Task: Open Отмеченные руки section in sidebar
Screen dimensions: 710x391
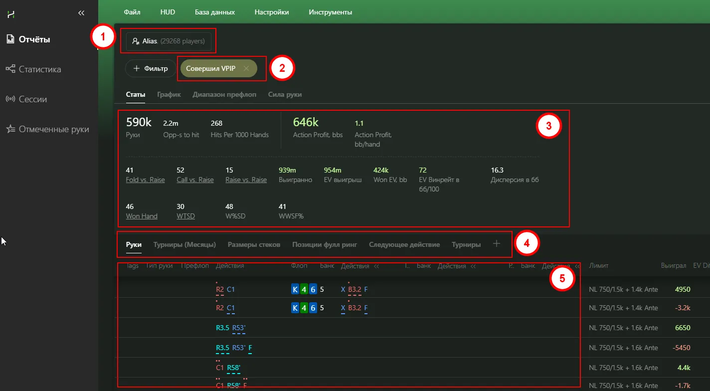Action: 53,129
